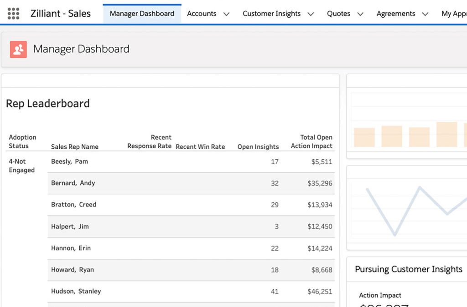Click the bar chart thumbnail

click(409, 120)
